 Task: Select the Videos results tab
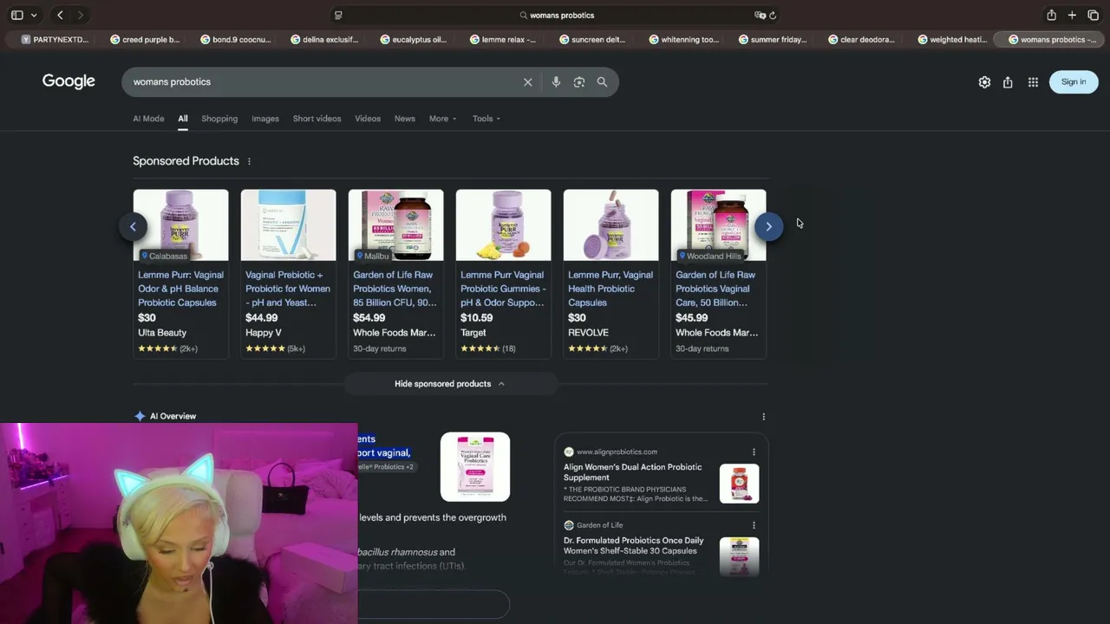pos(368,119)
